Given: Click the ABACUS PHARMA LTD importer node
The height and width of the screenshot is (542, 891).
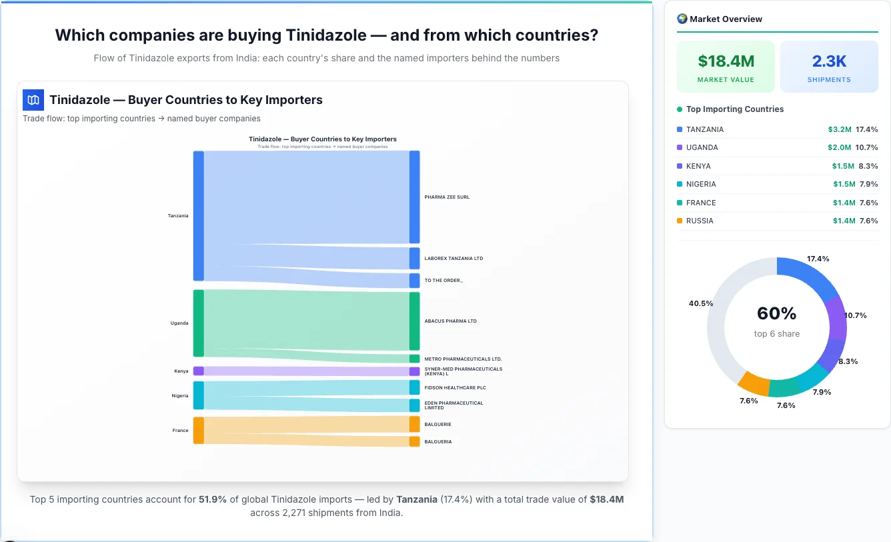Looking at the screenshot, I should [414, 321].
